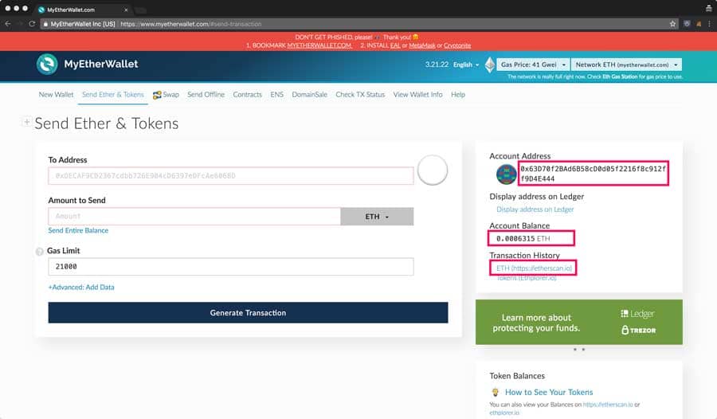Open the Gas Price 41 Gwei dropdown
The width and height of the screenshot is (717, 419).
(x=533, y=65)
